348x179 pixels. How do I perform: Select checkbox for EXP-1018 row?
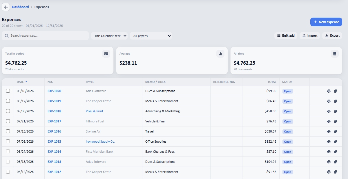tap(8, 111)
